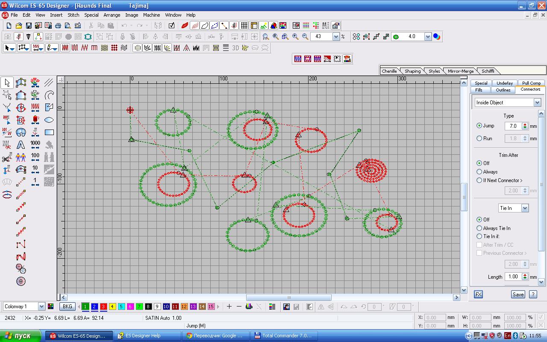Open the Colorway 1 dropdown
The width and height of the screenshot is (547, 342).
click(41, 307)
